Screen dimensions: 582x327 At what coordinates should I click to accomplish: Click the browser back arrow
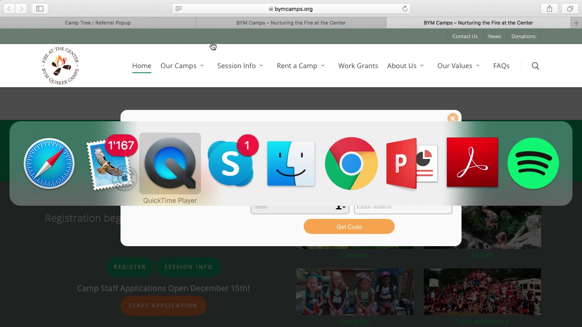(x=9, y=9)
